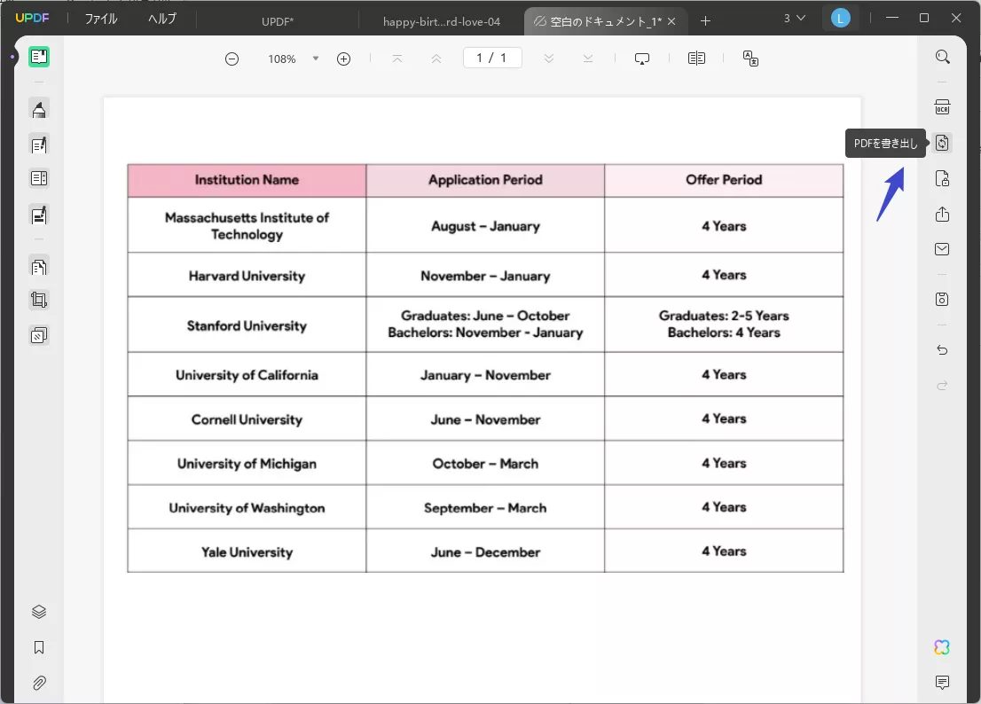Open the user account avatar L

(x=840, y=19)
